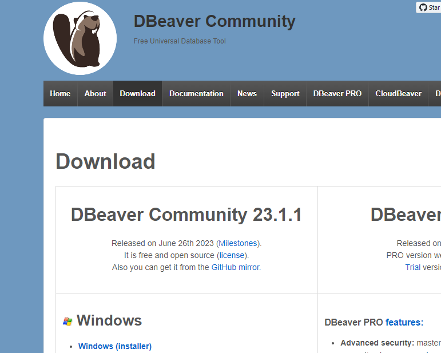This screenshot has width=441, height=353.
Task: Open the About menu item
Action: click(x=96, y=93)
